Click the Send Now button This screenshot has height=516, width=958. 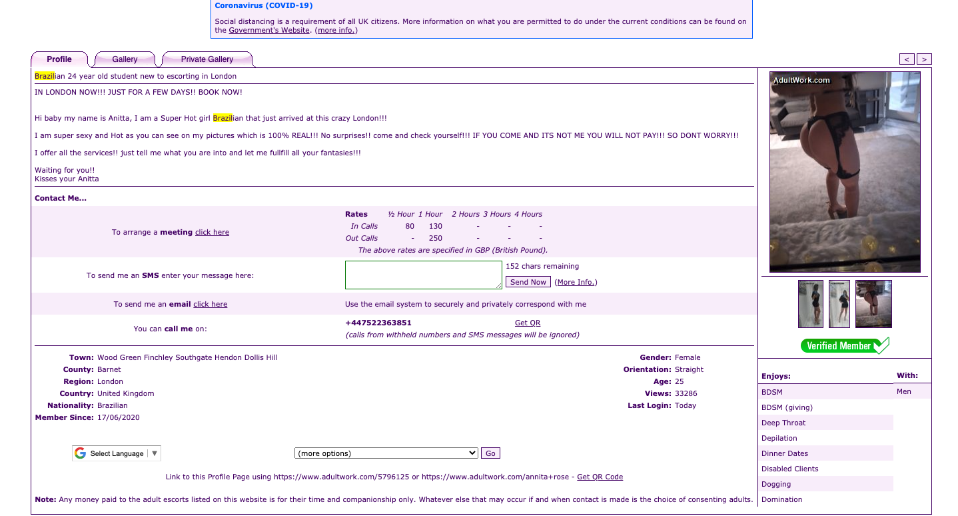[528, 282]
